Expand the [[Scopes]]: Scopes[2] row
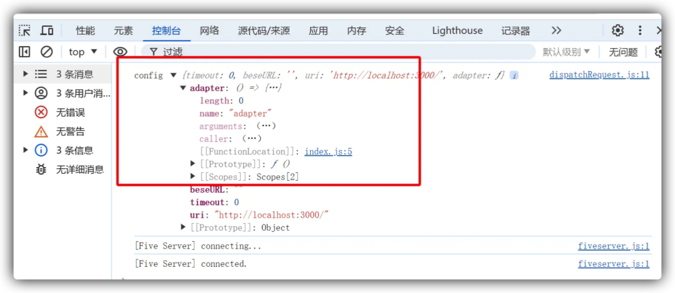The height and width of the screenshot is (293, 675). [x=193, y=176]
